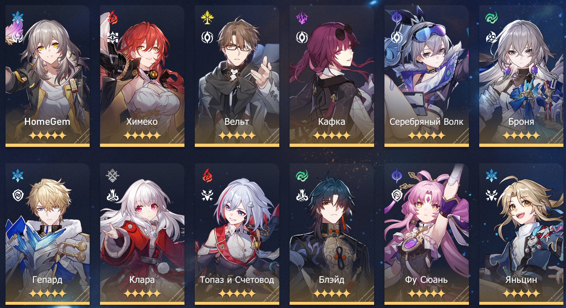This screenshot has height=308, width=566.
Task: Click the Fire element icon on Химеко card
Action: coord(112,18)
